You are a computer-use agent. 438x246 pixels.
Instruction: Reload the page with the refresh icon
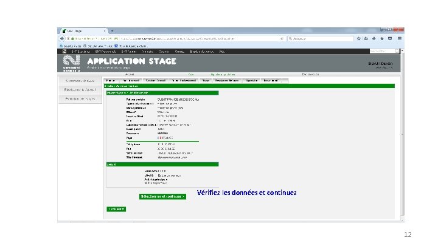pos(282,39)
